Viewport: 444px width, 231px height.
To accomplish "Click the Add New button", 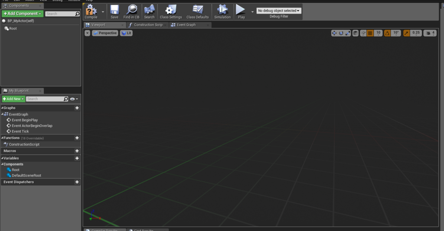I will click(x=13, y=99).
